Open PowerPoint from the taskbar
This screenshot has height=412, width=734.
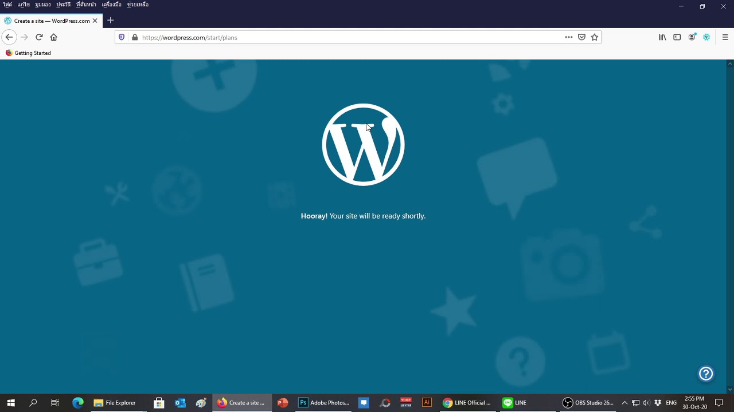click(282, 403)
